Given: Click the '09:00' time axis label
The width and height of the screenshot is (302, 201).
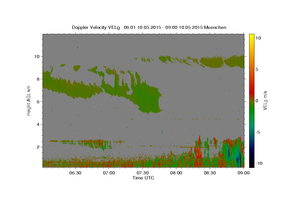Looking at the screenshot, I should (243, 173).
